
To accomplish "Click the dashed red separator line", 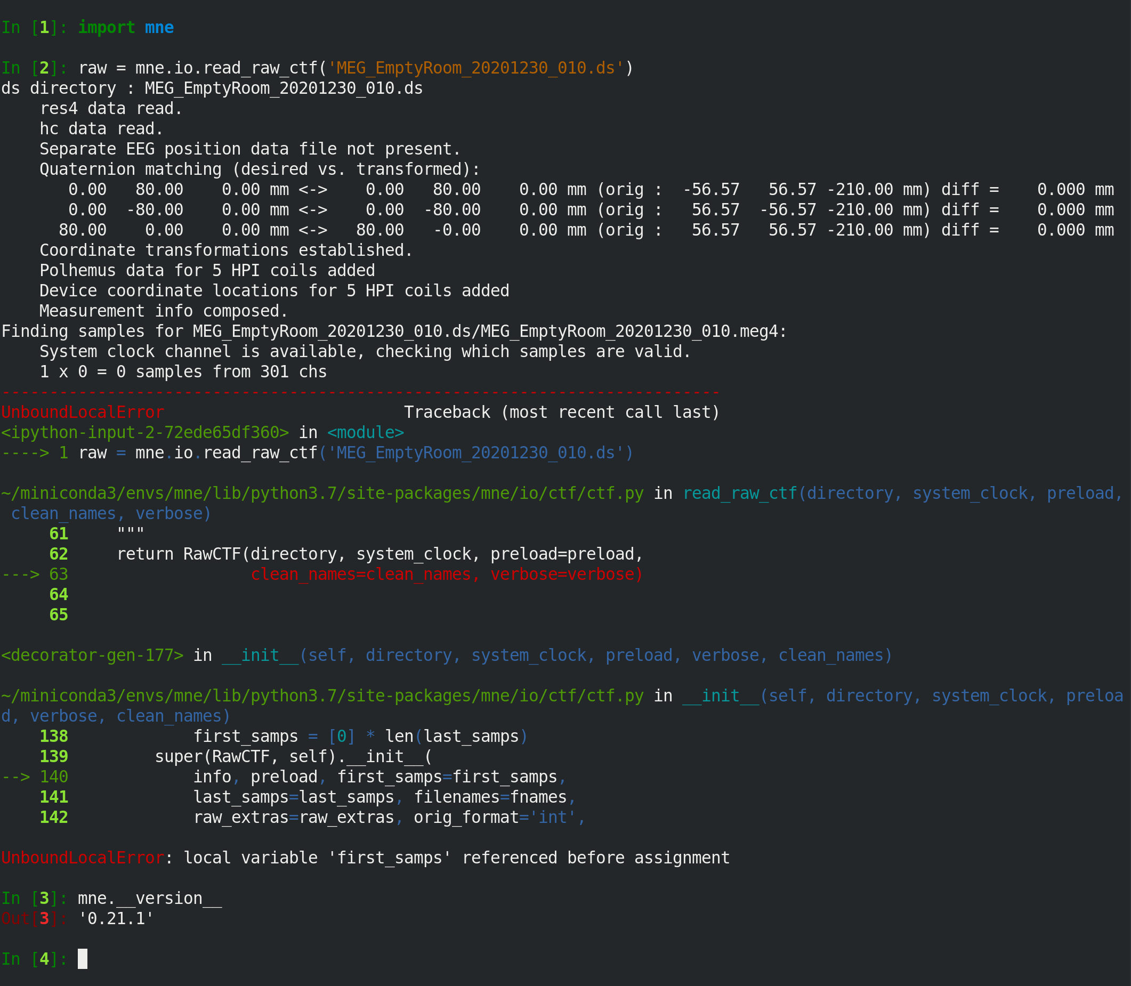I will coord(358,392).
